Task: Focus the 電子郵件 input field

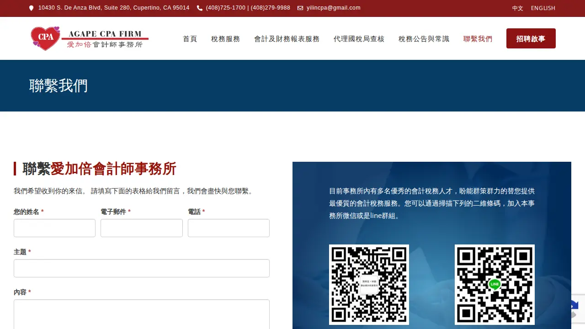Action: click(142, 228)
